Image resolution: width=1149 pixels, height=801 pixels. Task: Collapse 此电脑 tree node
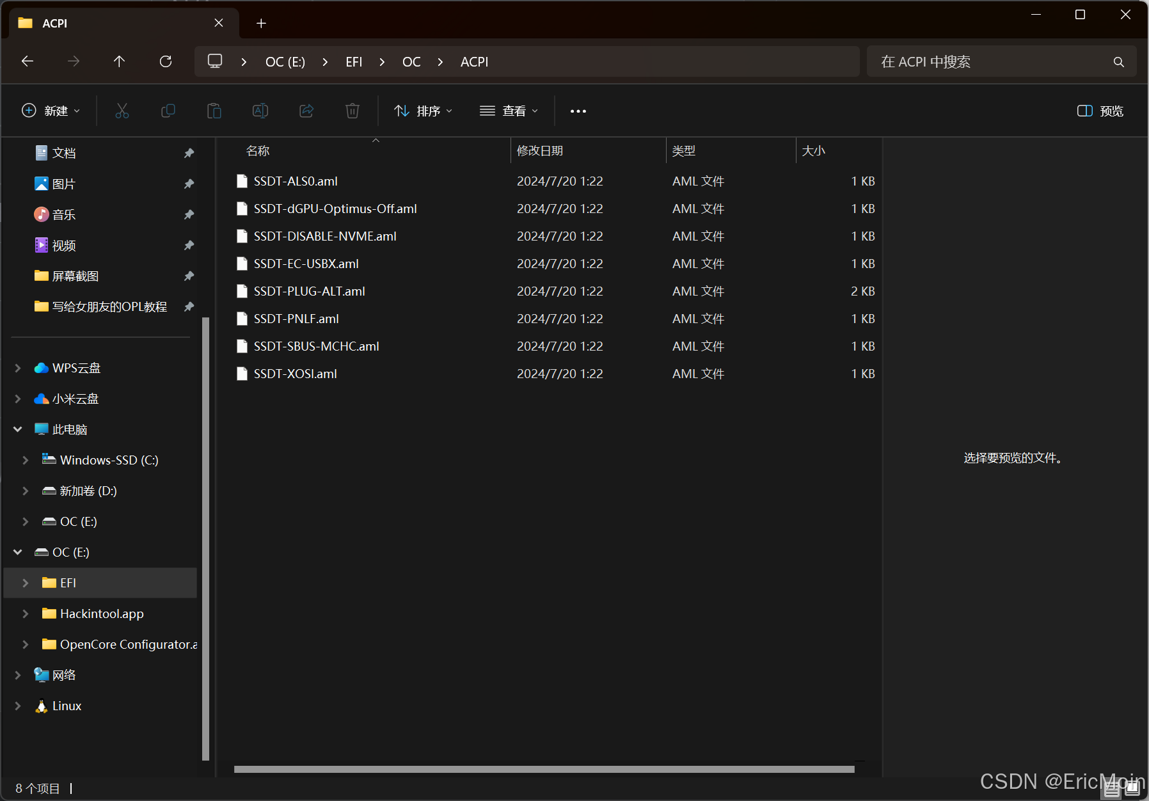pyautogui.click(x=18, y=429)
